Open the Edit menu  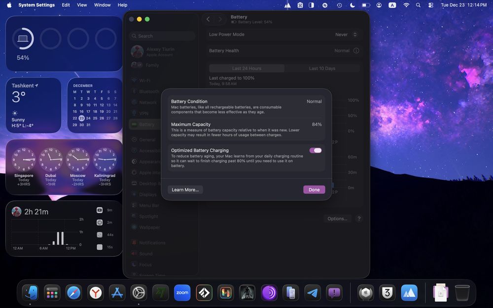66,5
